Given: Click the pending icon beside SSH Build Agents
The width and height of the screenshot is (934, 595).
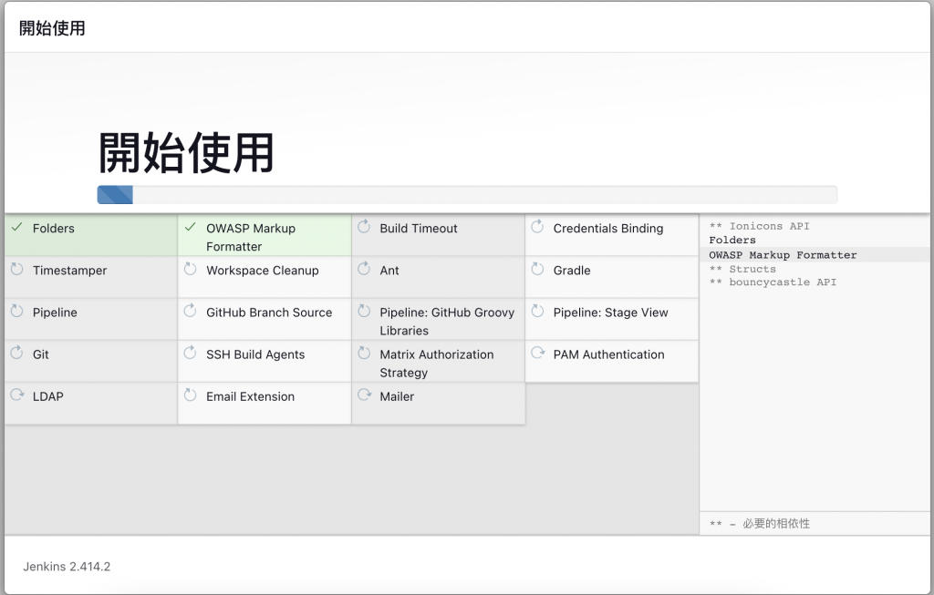Looking at the screenshot, I should (191, 353).
